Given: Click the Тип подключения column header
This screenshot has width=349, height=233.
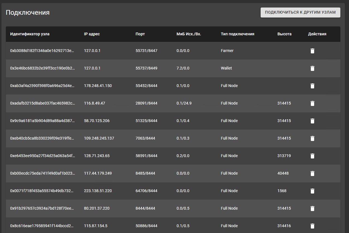Looking at the screenshot, I should tap(237, 34).
